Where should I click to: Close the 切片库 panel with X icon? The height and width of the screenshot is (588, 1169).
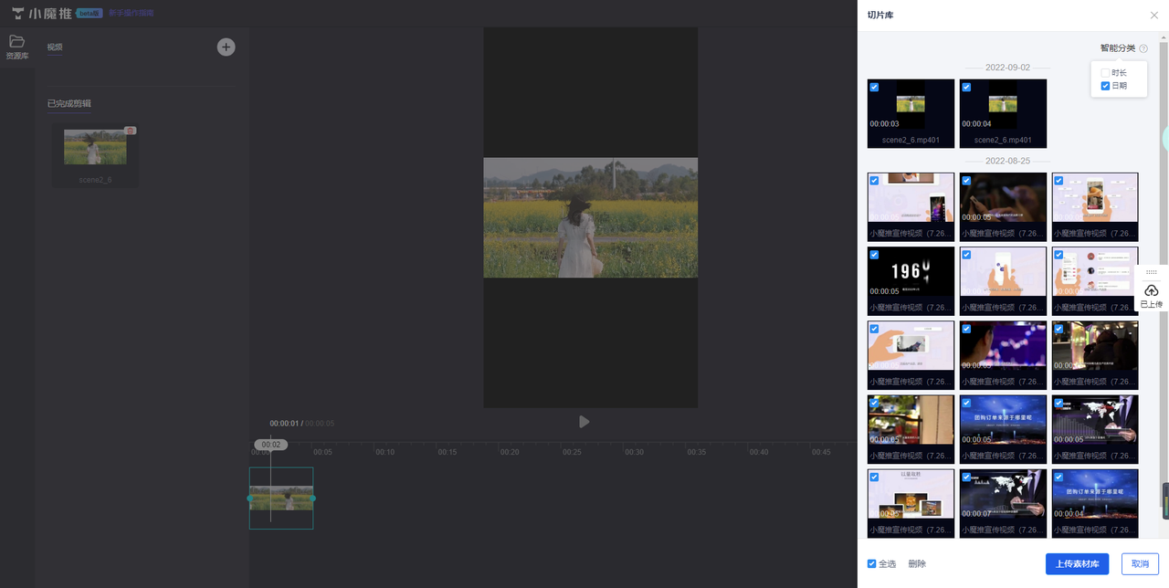click(x=1154, y=16)
